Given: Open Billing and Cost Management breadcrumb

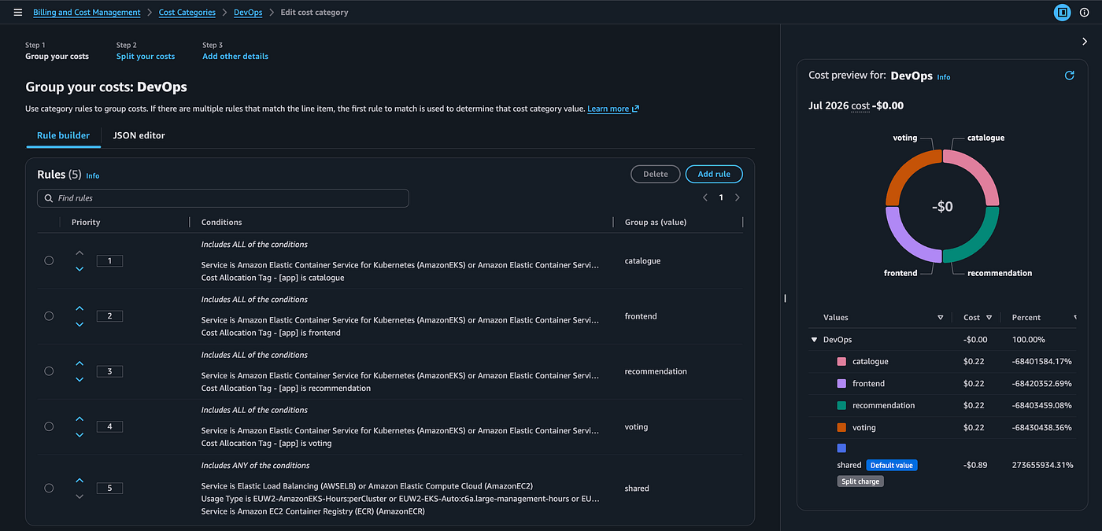Looking at the screenshot, I should click(x=87, y=13).
